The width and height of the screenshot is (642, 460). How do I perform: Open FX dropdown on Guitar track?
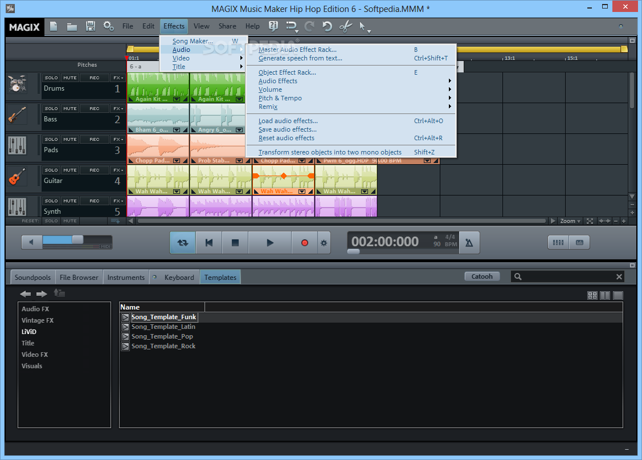pos(118,170)
